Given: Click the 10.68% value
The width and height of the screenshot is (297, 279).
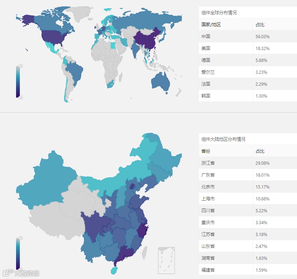Looking at the screenshot, I should [262, 199].
